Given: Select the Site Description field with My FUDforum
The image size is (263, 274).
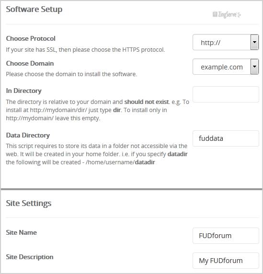Looking at the screenshot, I should point(226,261).
